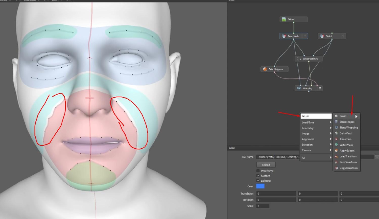Image resolution: width=379 pixels, height=219 pixels.
Task: Click the first Rotation value field
Action: pos(276,200)
